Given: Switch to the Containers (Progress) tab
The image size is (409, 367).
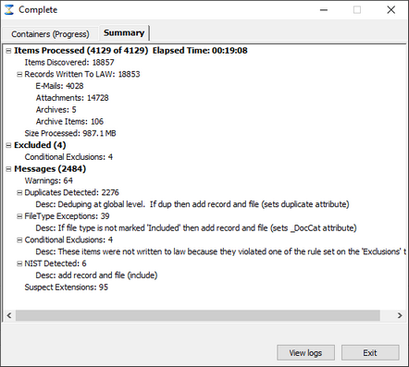Looking at the screenshot, I should point(50,34).
